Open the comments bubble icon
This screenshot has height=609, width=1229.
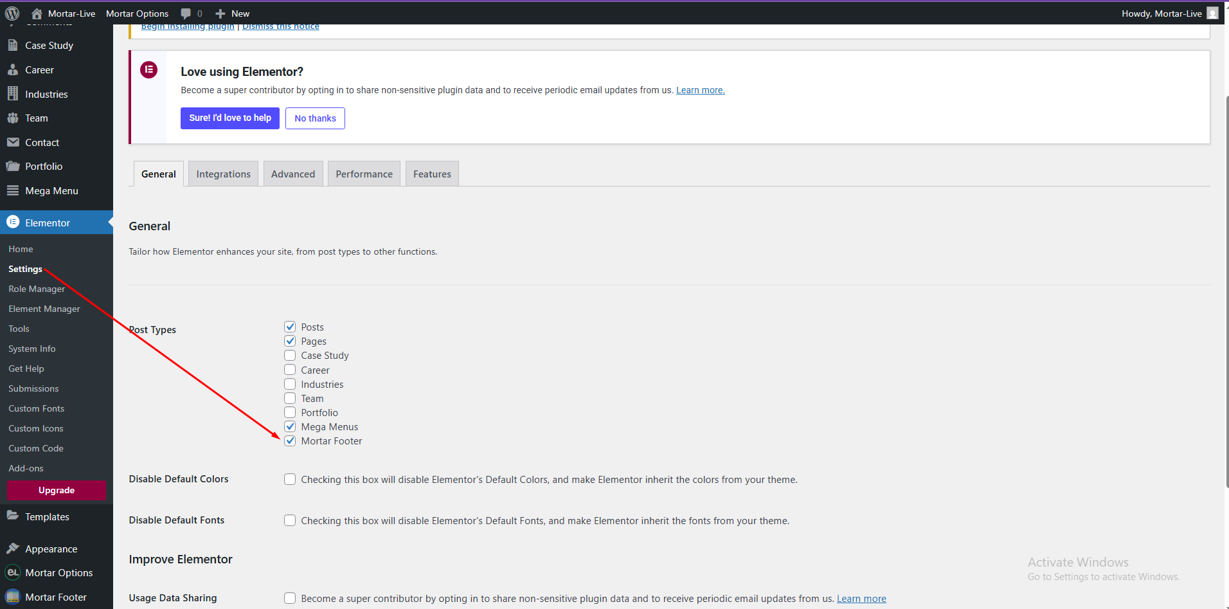[x=186, y=14]
